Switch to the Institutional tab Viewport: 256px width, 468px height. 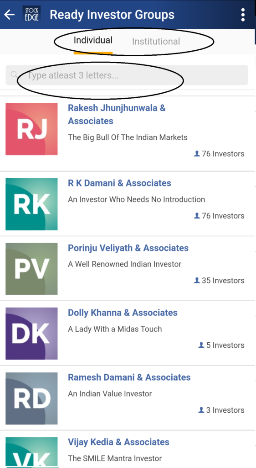(x=156, y=41)
